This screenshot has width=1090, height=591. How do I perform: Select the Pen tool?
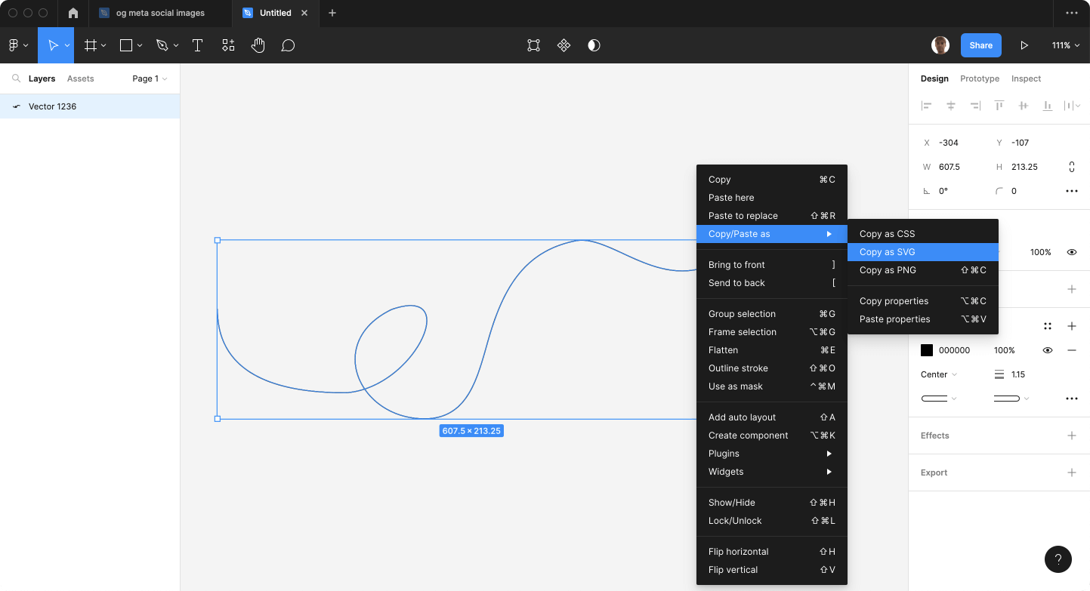(x=162, y=45)
